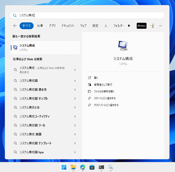
Task: Click the システム構成 app icon in best match
Action: [x=15, y=48]
